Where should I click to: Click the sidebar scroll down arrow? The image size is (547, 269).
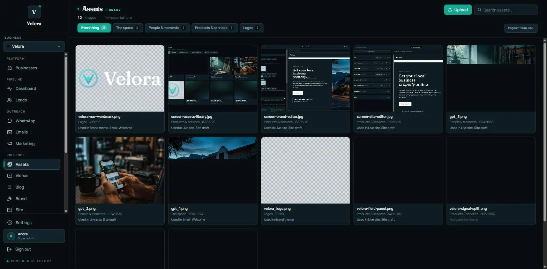coord(66,211)
